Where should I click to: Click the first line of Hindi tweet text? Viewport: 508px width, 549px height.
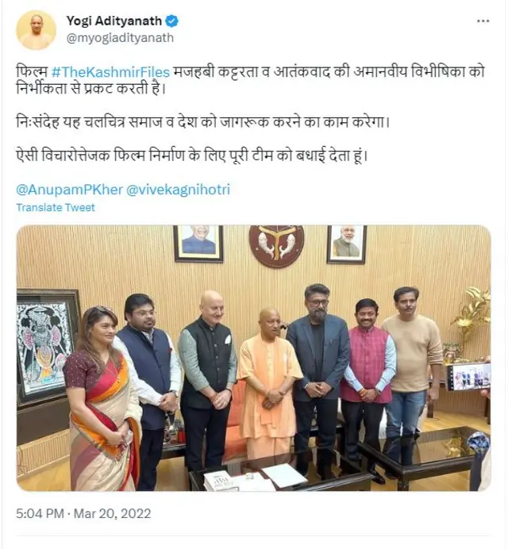click(x=251, y=72)
